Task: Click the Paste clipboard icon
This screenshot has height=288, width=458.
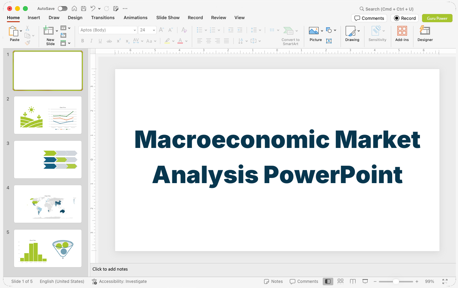Action: tap(13, 31)
